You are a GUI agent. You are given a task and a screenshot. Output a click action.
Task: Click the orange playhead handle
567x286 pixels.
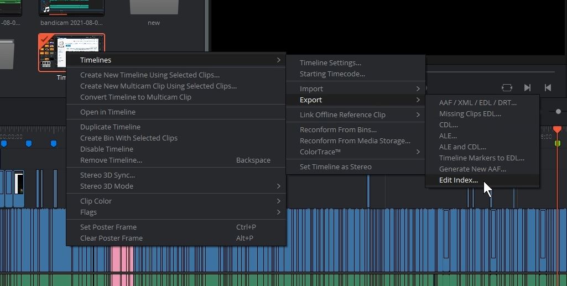557,129
